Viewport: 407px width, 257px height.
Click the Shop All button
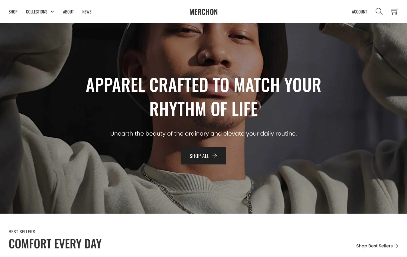pos(203,156)
